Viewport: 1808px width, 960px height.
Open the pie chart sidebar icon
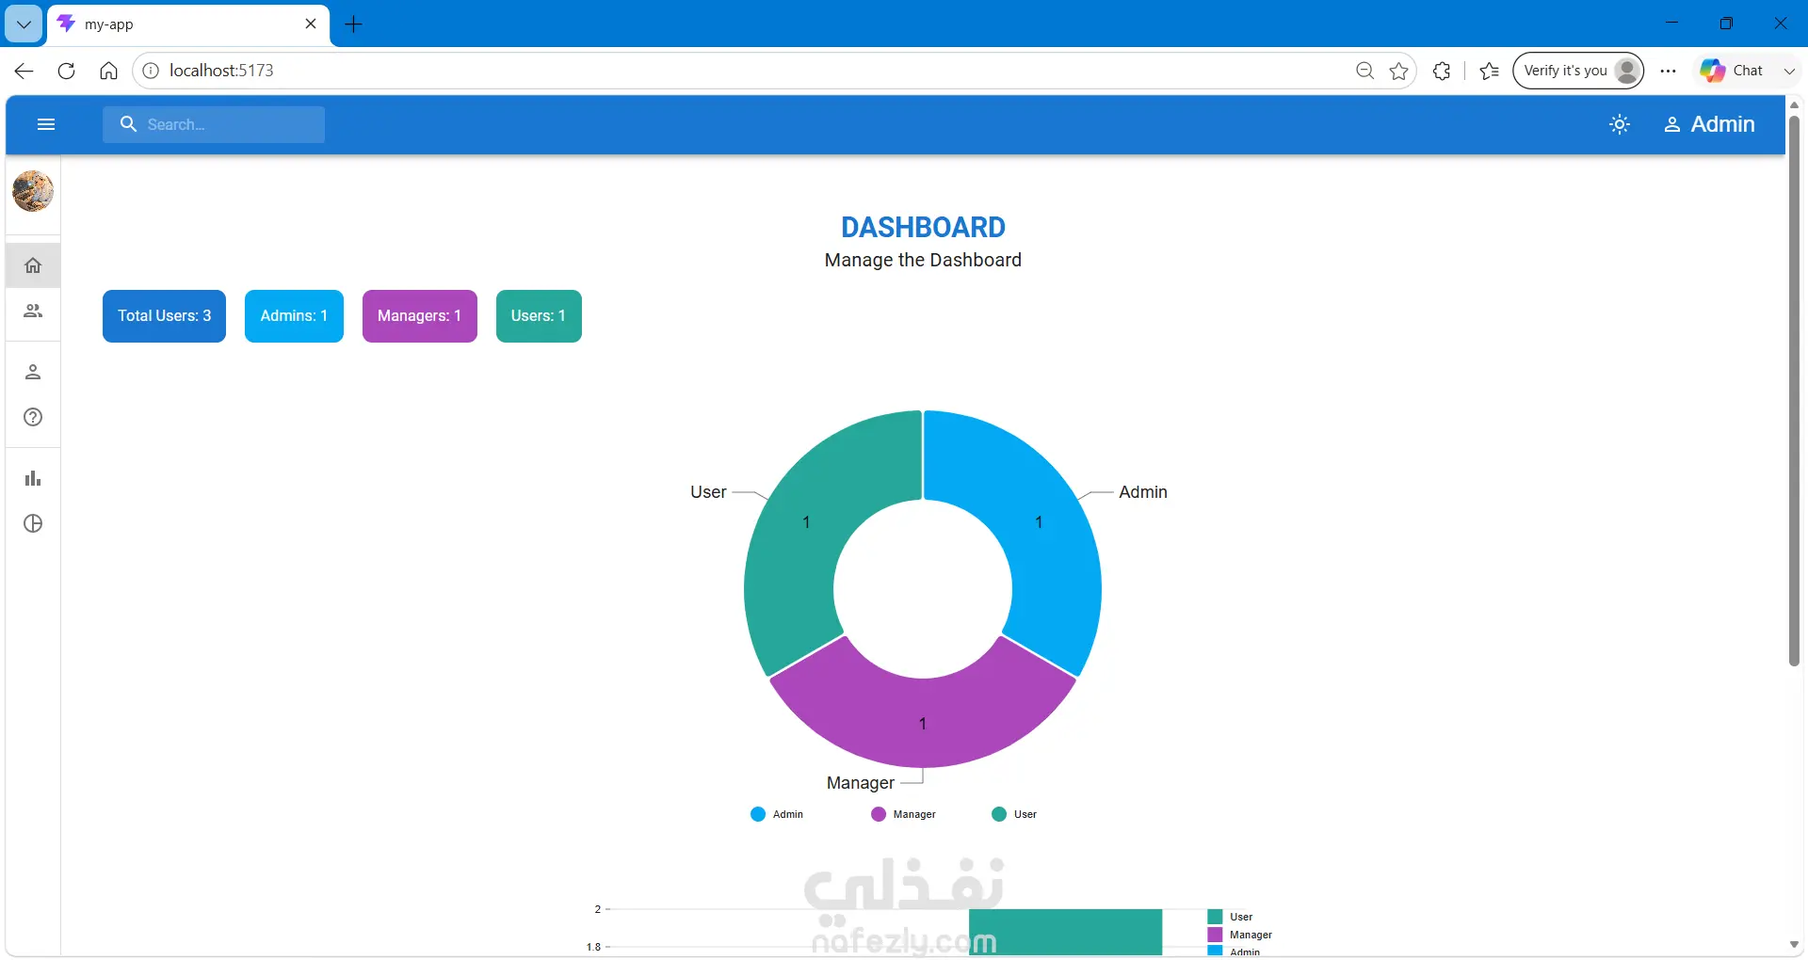click(x=33, y=523)
